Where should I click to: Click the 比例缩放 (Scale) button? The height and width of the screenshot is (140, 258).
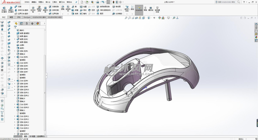click(117, 14)
